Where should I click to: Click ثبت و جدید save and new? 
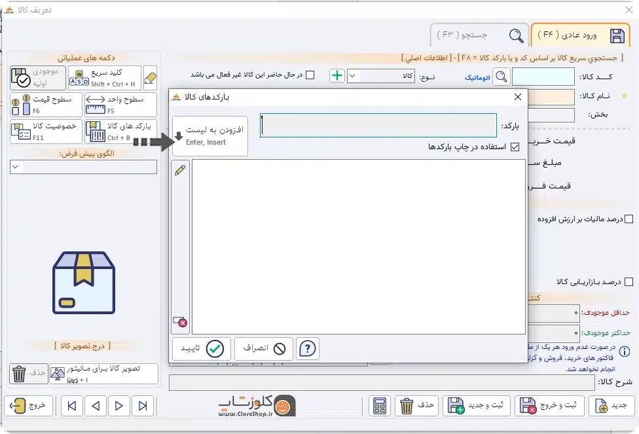click(x=477, y=406)
